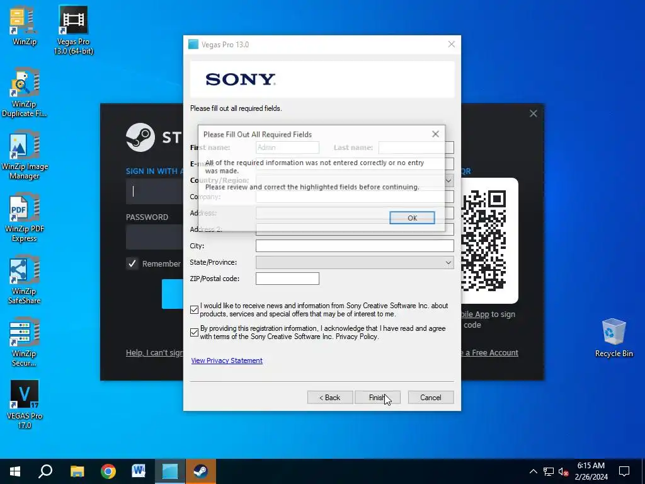Open network status tray icon

pyautogui.click(x=549, y=471)
